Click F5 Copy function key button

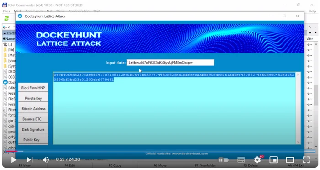click(115, 165)
